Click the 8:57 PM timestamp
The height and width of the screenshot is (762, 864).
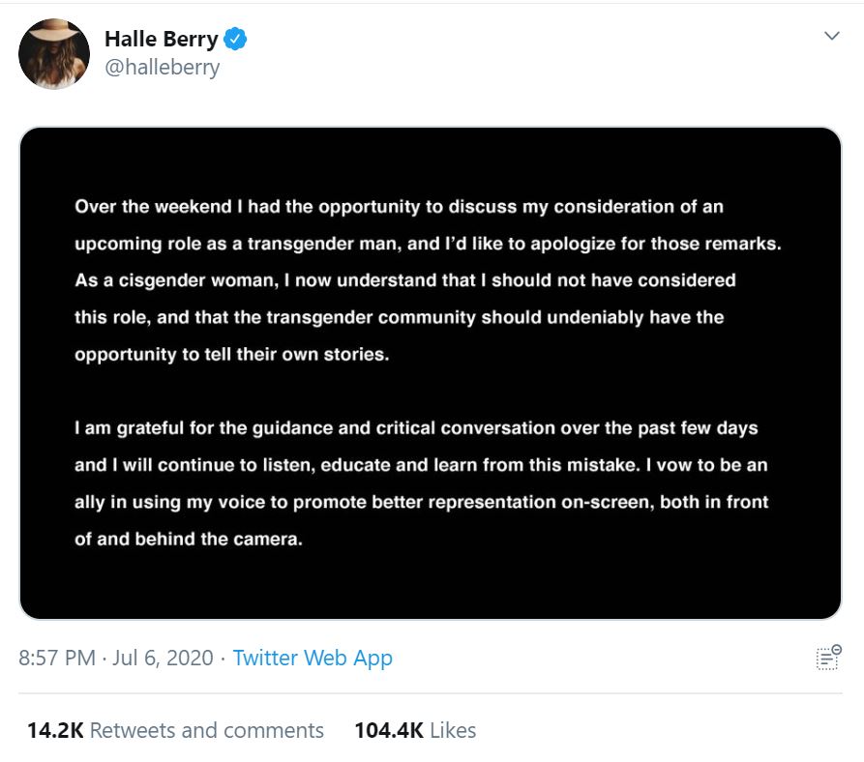tap(57, 659)
